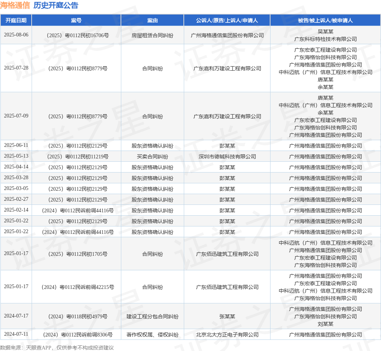Click the 案号 column header
Image resolution: width=381 pixels, height=351 pixels.
(76, 20)
